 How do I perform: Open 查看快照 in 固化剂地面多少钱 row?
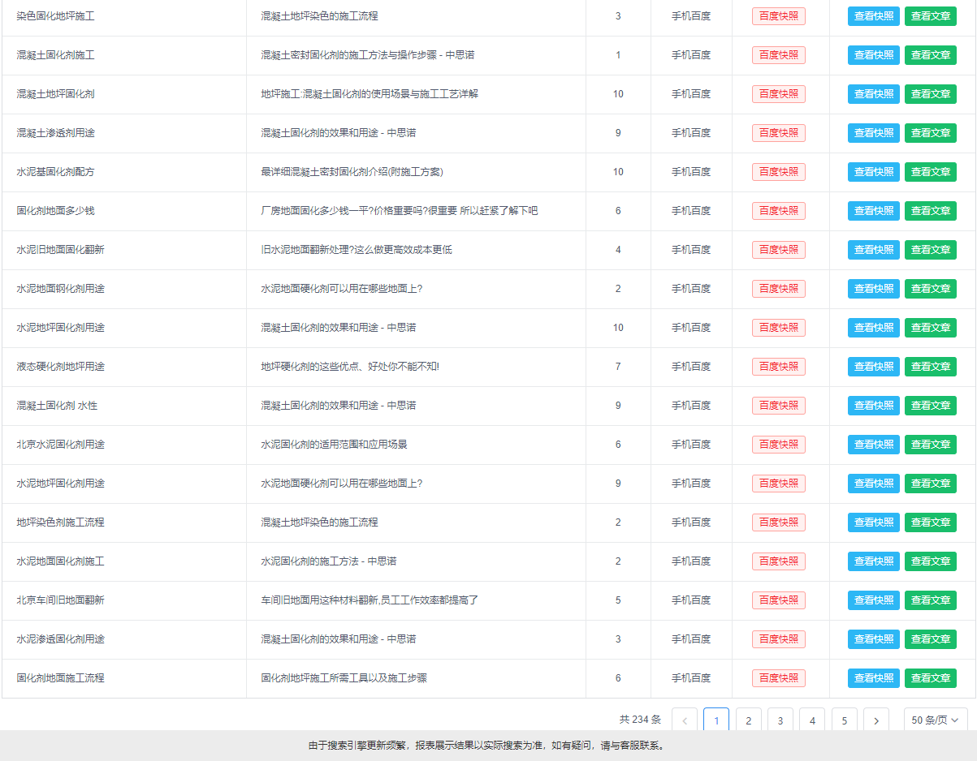coord(874,211)
